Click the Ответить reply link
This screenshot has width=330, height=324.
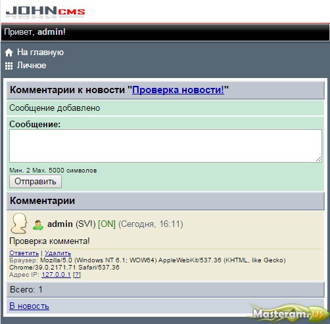[24, 253]
